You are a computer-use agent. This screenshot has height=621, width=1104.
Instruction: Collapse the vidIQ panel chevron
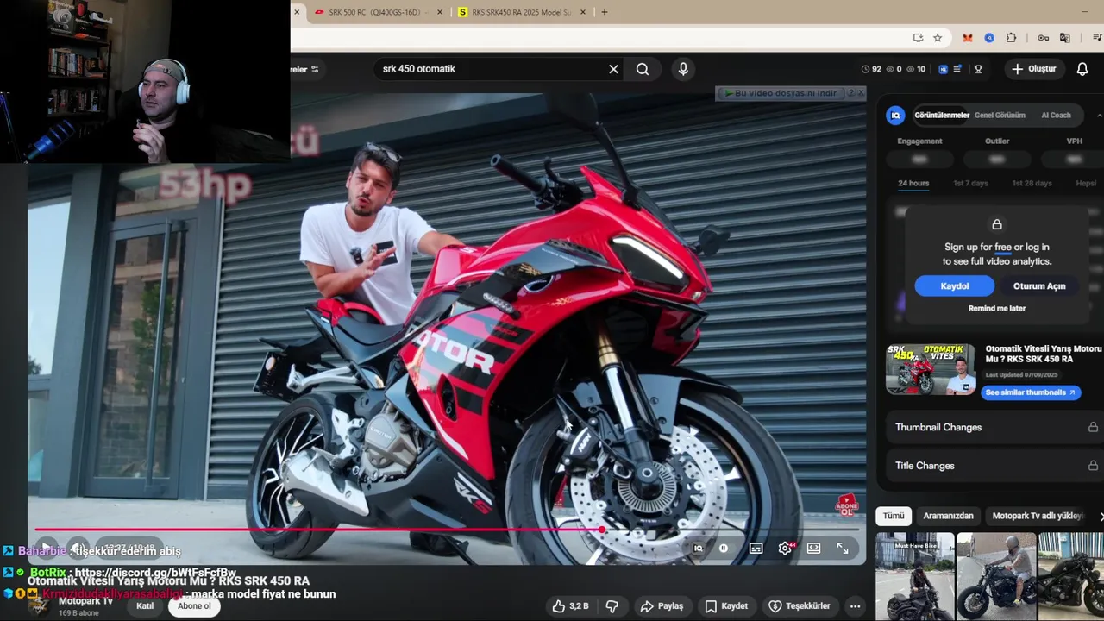pyautogui.click(x=1099, y=115)
